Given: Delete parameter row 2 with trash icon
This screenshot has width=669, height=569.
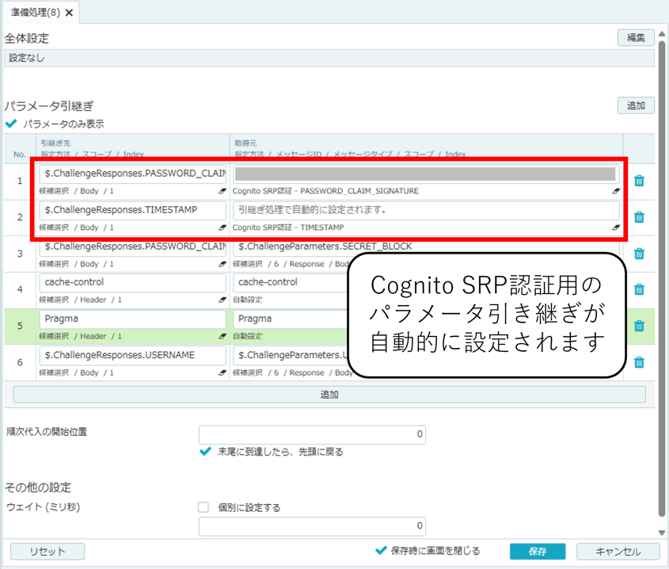Looking at the screenshot, I should coord(639,217).
